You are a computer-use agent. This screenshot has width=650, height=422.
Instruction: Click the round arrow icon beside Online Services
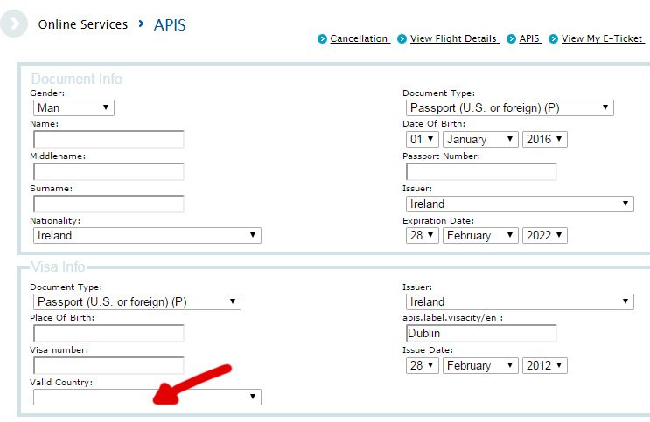click(x=14, y=24)
